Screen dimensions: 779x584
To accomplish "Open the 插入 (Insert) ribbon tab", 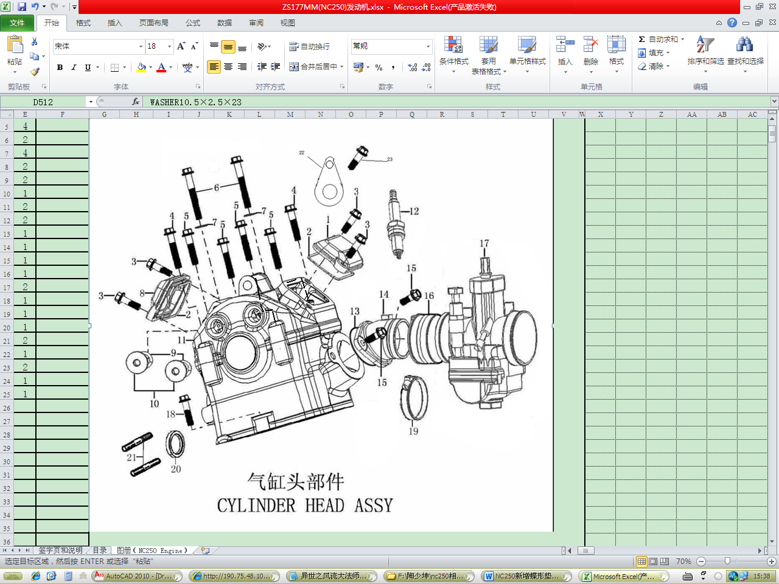I will 114,23.
